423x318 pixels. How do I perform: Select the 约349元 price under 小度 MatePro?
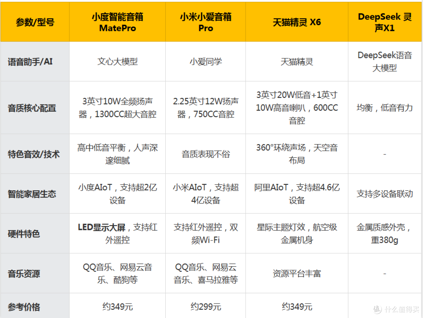point(117,305)
